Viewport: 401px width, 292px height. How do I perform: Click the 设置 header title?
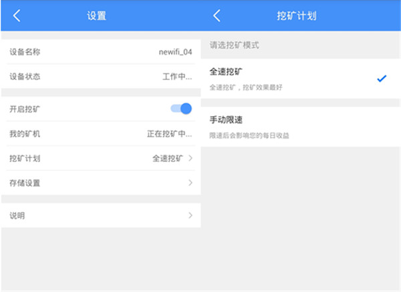click(97, 16)
